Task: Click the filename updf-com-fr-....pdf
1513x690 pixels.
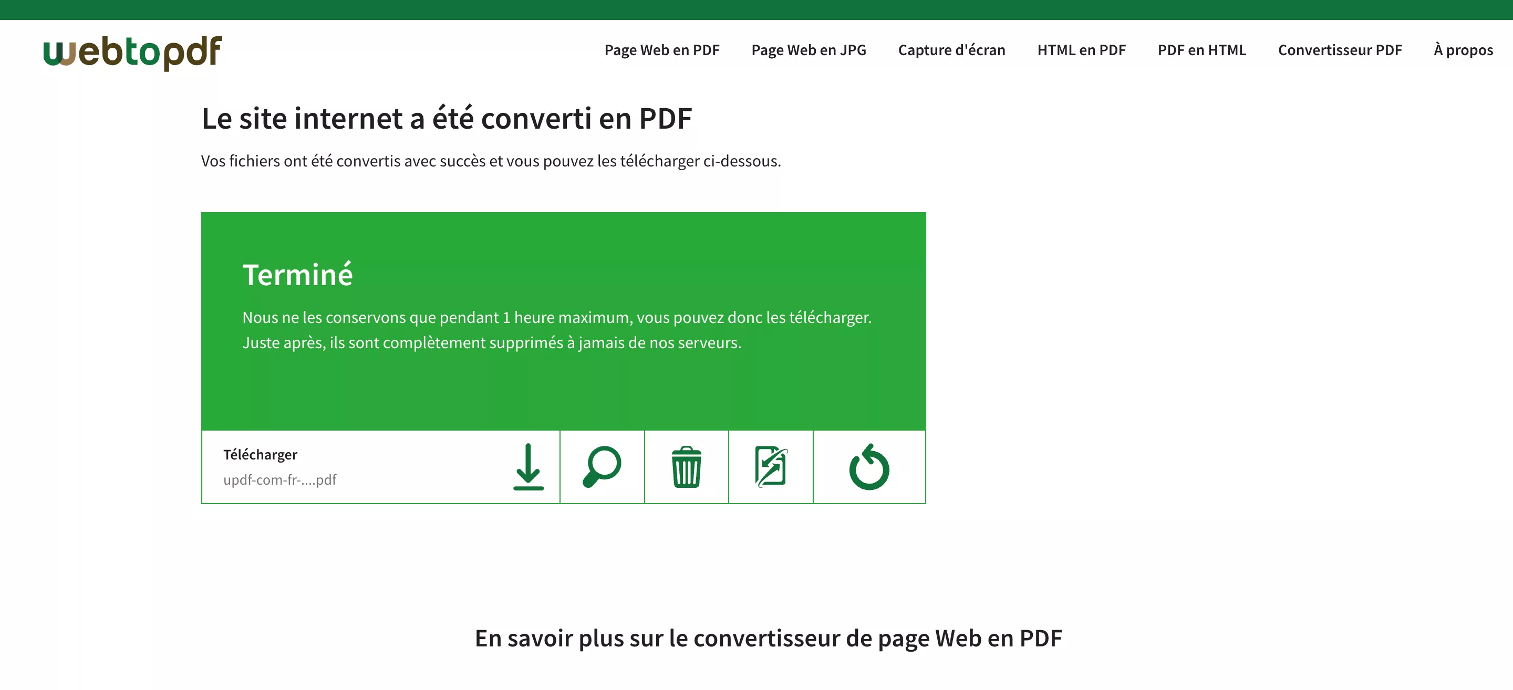Action: pyautogui.click(x=279, y=479)
